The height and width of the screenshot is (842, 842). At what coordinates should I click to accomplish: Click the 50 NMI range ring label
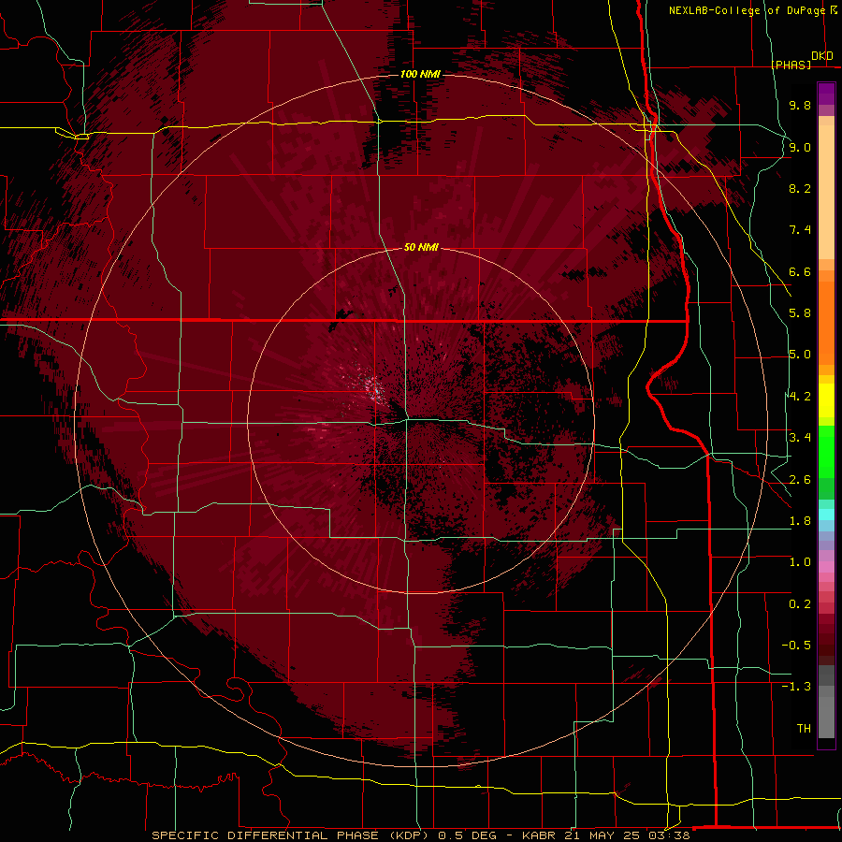(421, 247)
